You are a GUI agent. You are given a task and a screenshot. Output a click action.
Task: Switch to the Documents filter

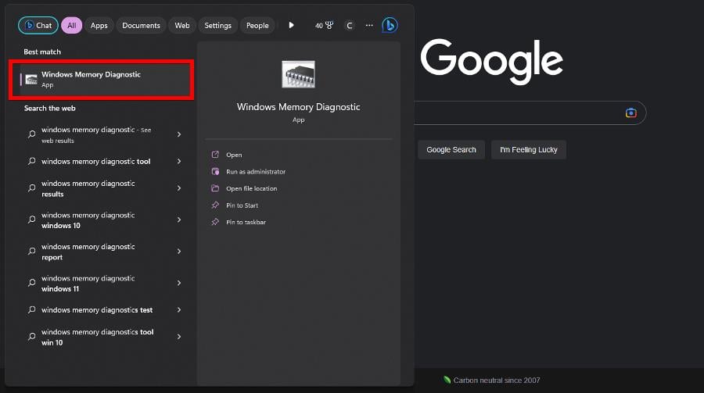pyautogui.click(x=141, y=26)
